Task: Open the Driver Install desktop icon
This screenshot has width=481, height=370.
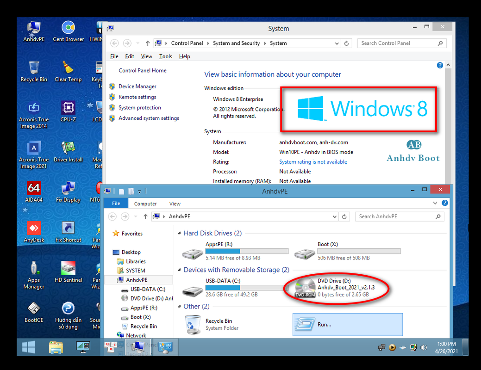Action: point(68,152)
